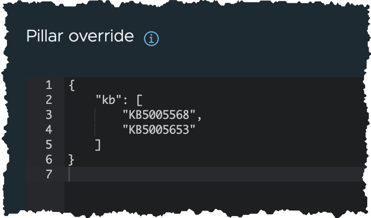Place cursor on the opening curly brace
The height and width of the screenshot is (218, 371).
point(71,85)
